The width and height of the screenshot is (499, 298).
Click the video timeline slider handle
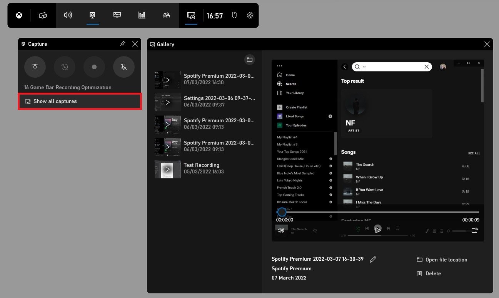pyautogui.click(x=282, y=212)
